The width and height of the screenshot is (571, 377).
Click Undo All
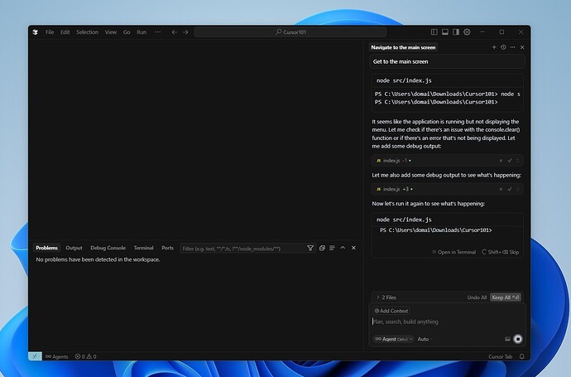[x=477, y=297]
